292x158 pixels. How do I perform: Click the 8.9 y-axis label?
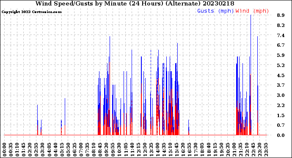click(281, 16)
